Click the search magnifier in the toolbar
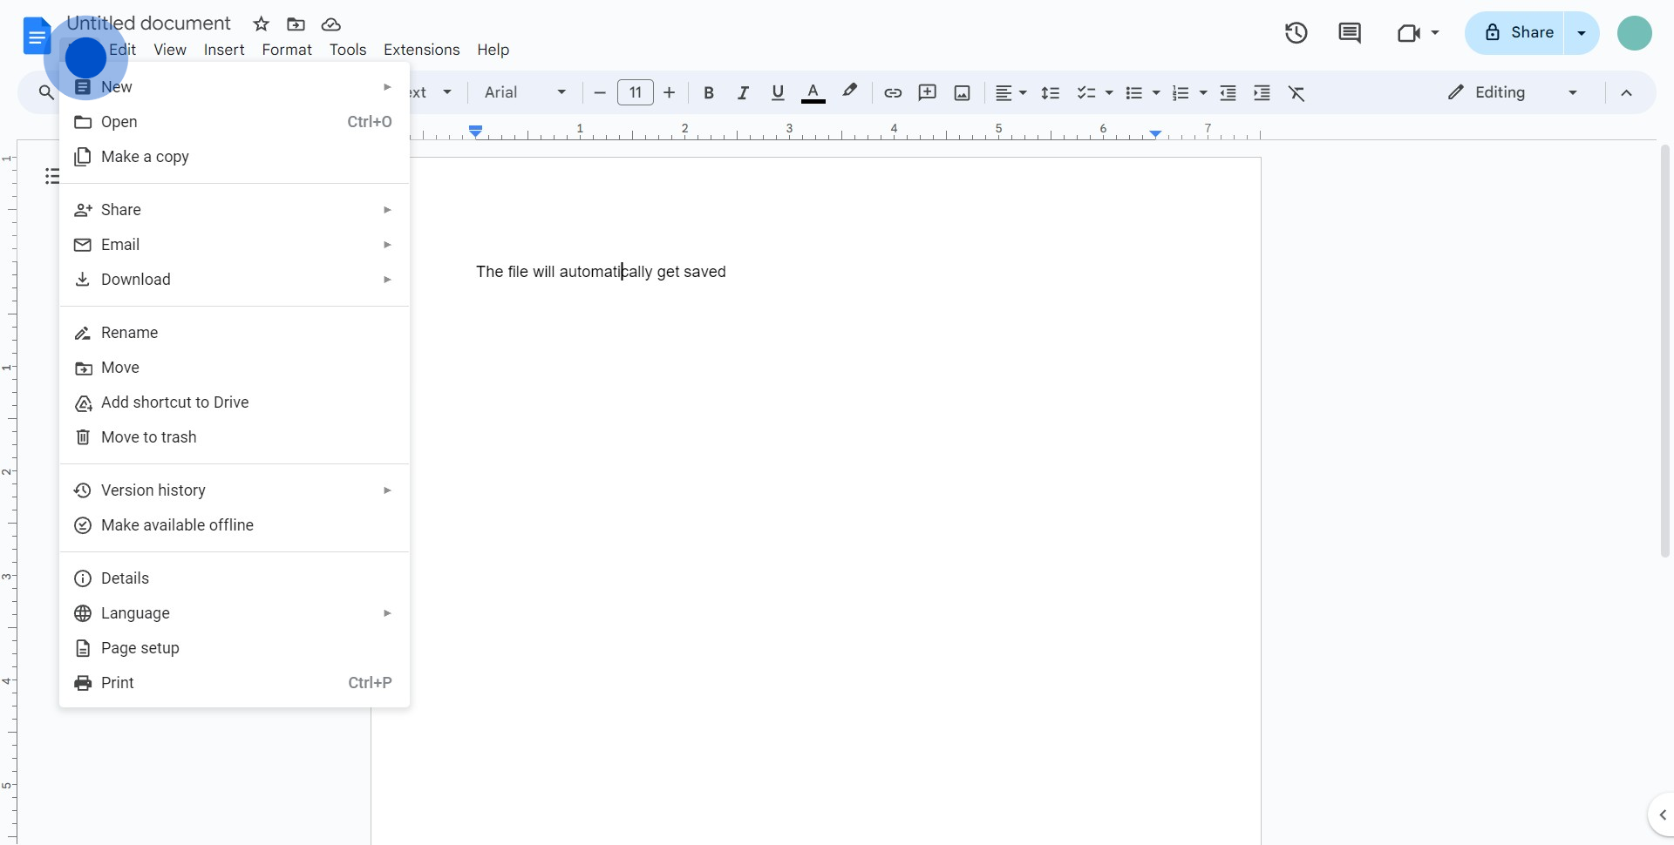The width and height of the screenshot is (1674, 845). (x=45, y=92)
